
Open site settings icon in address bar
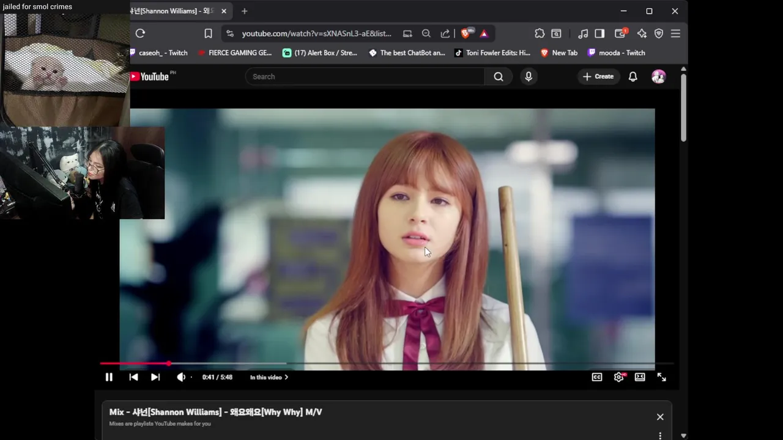[x=230, y=34]
